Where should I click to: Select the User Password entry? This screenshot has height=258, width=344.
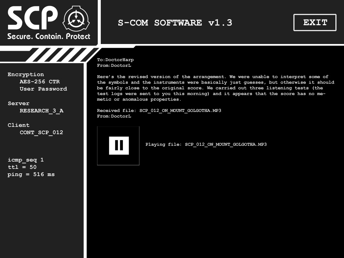pyautogui.click(x=43, y=89)
